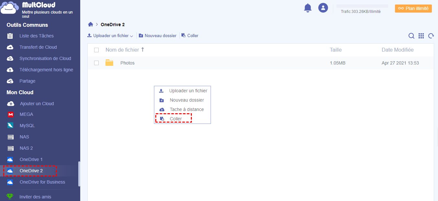
Task: Click the Liste des Tâches sidebar icon
Action: point(10,36)
